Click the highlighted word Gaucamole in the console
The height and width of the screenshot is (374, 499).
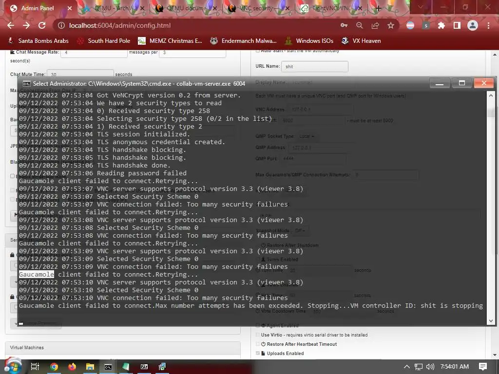point(36,275)
